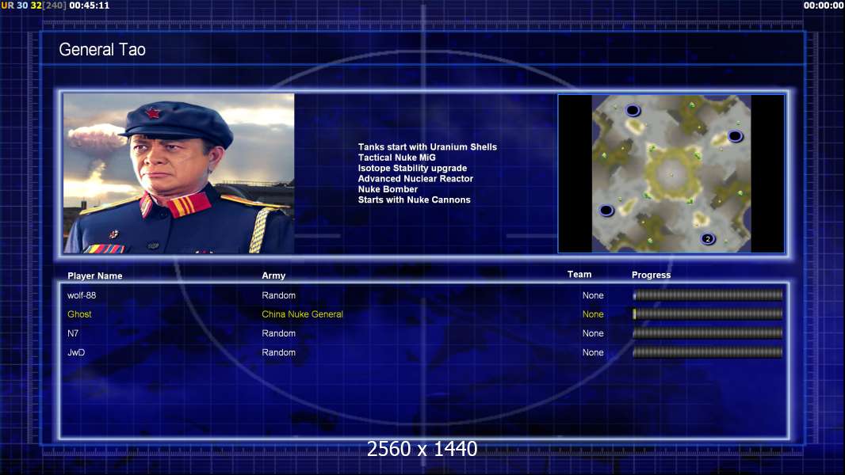The width and height of the screenshot is (845, 475).
Task: Click the JwD progress bar
Action: point(708,352)
